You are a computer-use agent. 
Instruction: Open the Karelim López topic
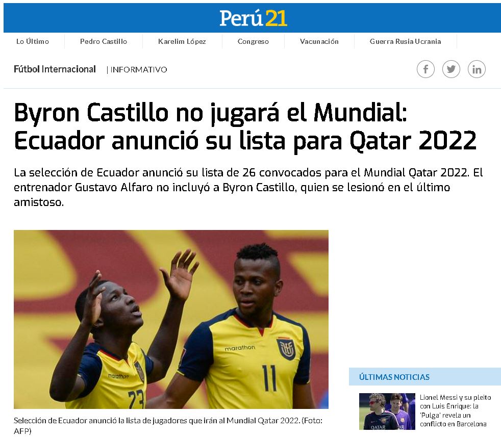click(x=182, y=41)
